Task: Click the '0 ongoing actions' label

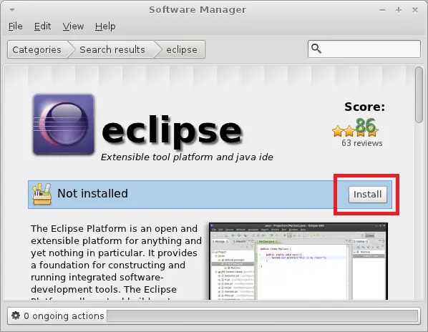Action: 64,316
